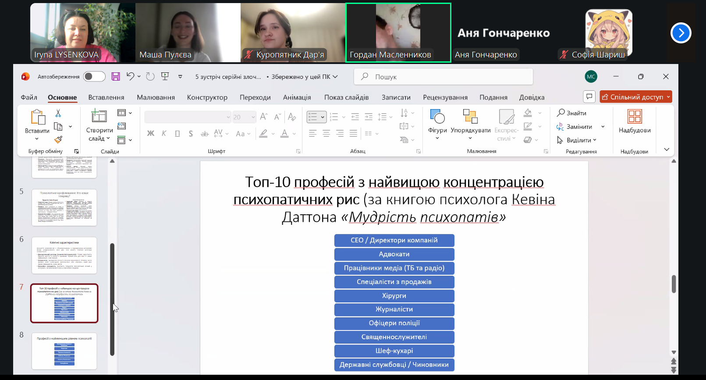Expand the Select (Виділити) dropdown
706x380 pixels.
(595, 140)
